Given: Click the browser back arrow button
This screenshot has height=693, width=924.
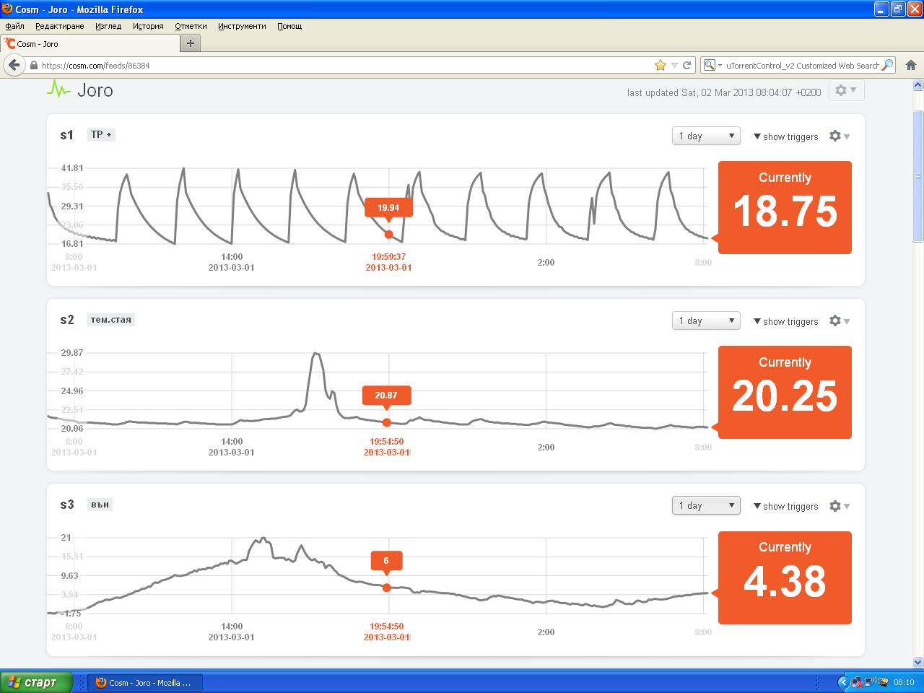Looking at the screenshot, I should [x=14, y=65].
